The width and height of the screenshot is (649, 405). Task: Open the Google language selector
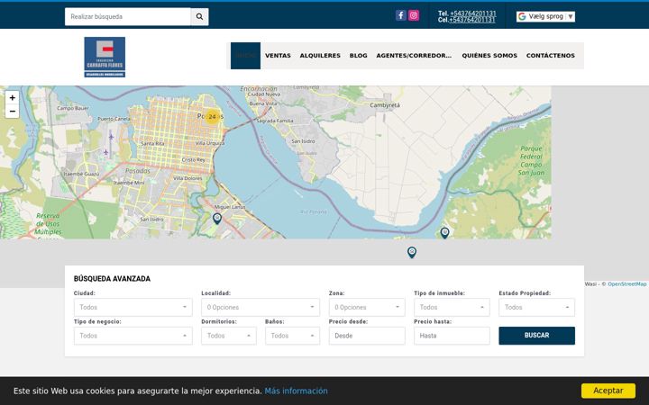[x=545, y=16]
